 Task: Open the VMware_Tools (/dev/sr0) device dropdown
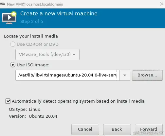coord(47,55)
